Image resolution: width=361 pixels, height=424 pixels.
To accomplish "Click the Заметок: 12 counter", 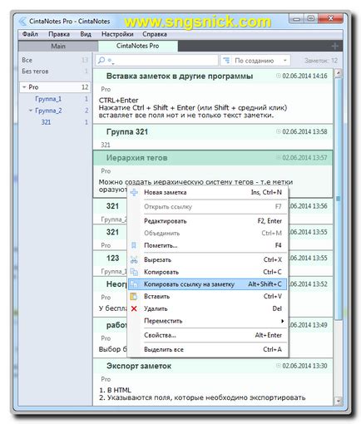I will coord(321,61).
